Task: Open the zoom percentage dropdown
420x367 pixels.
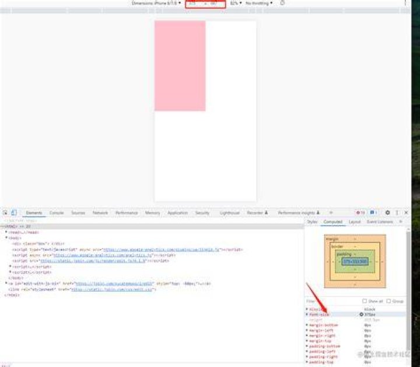Action: pyautogui.click(x=236, y=4)
